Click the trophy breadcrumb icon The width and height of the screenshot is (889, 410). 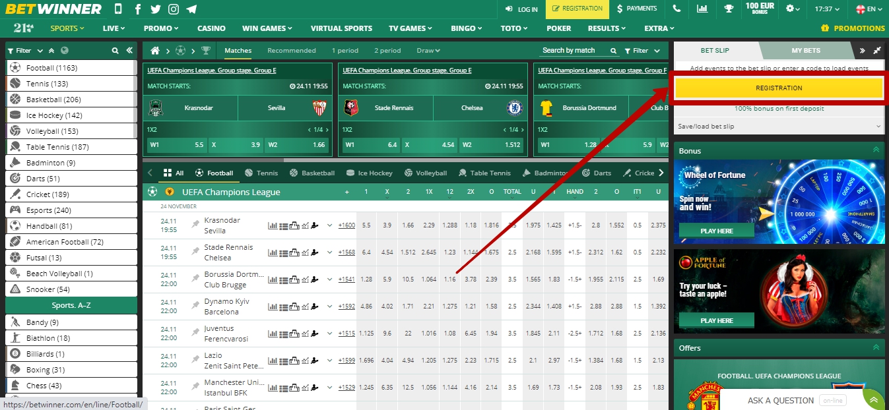tap(206, 51)
